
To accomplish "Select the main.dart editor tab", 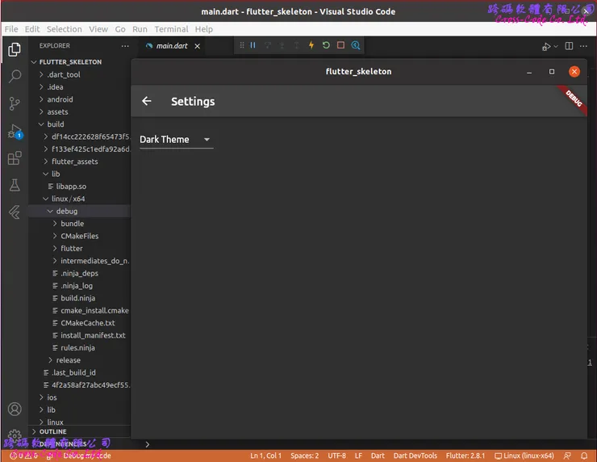I will click(171, 46).
